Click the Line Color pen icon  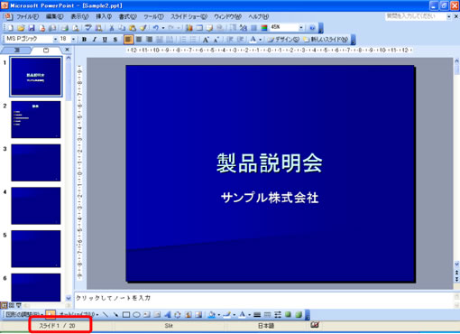click(227, 315)
